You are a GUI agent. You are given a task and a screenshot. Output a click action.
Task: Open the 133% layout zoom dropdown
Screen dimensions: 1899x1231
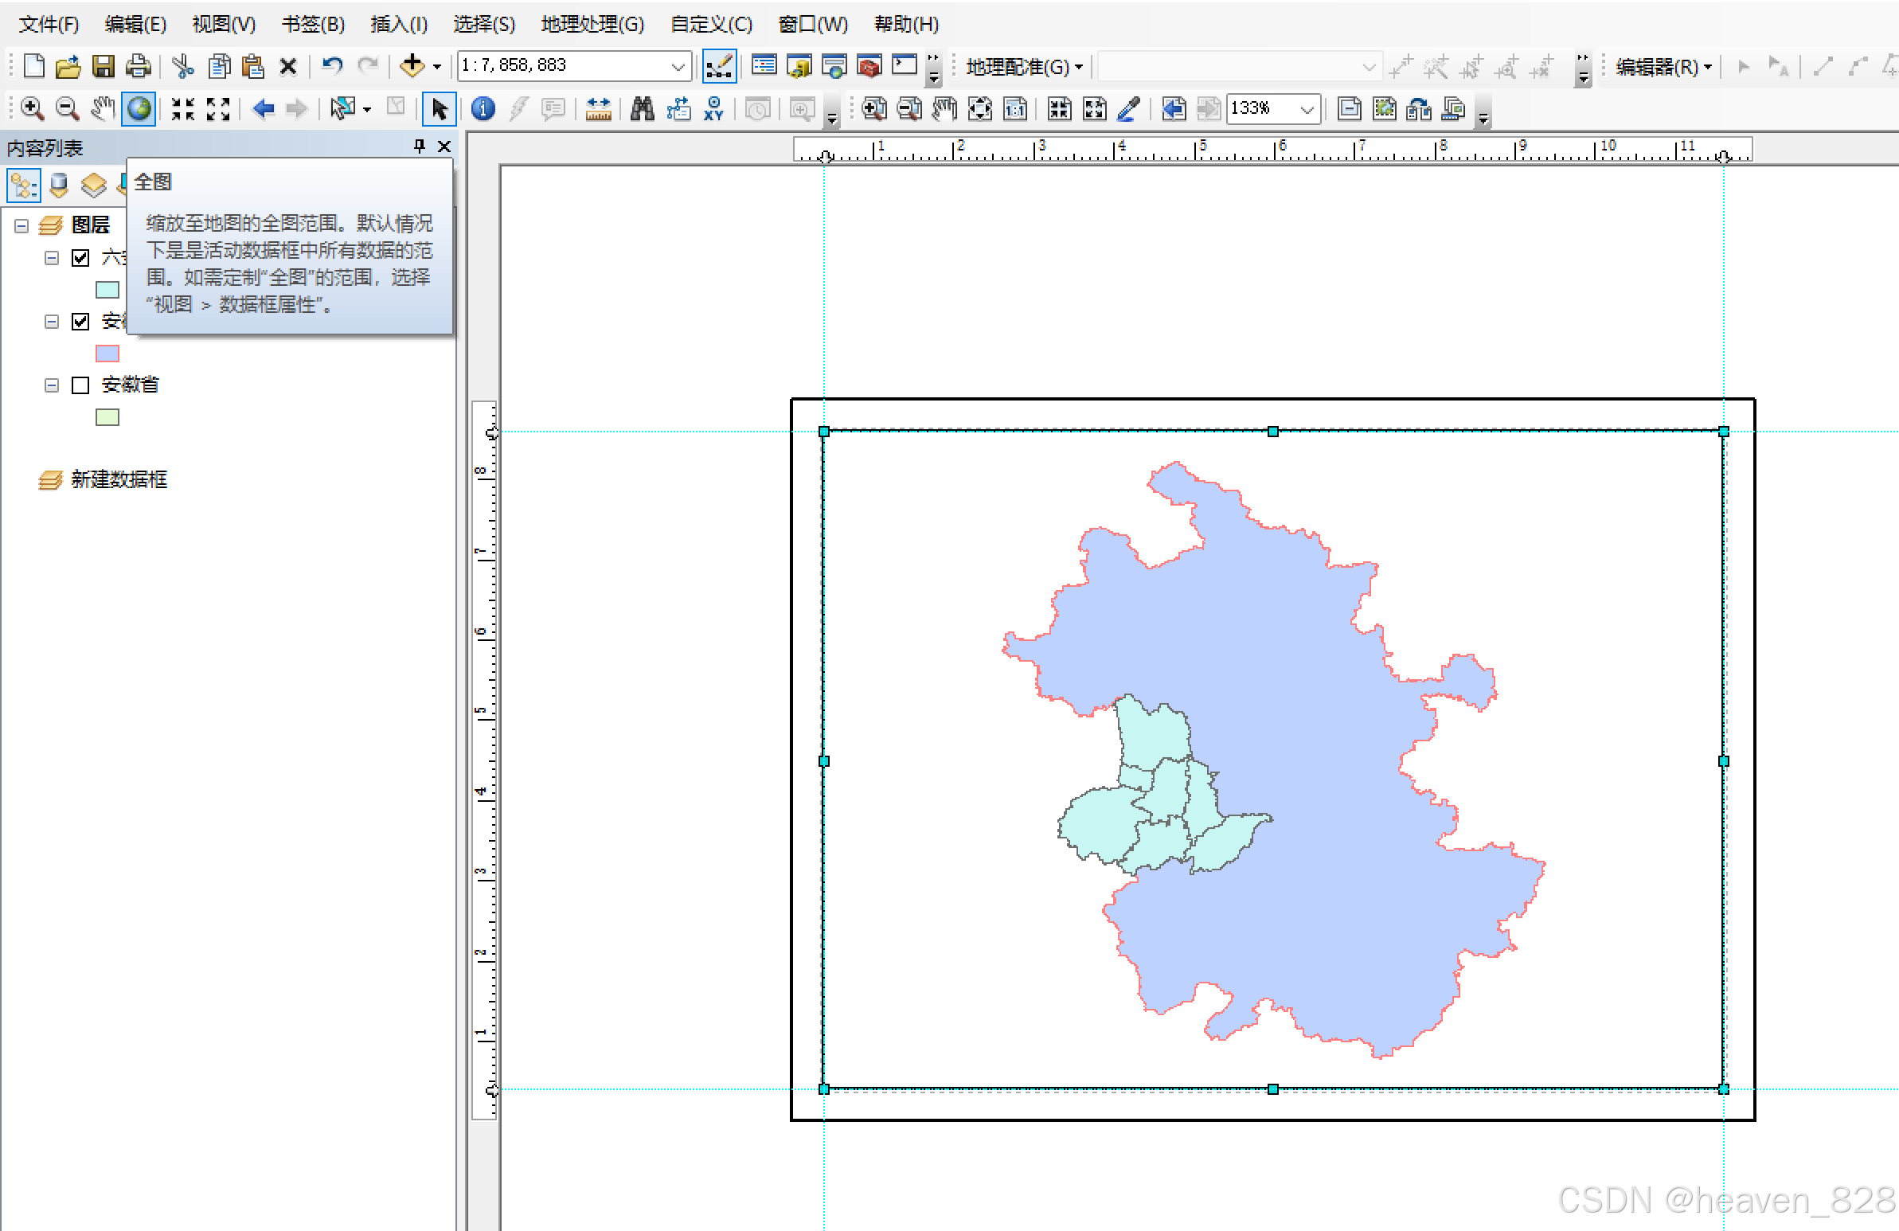pos(1306,108)
